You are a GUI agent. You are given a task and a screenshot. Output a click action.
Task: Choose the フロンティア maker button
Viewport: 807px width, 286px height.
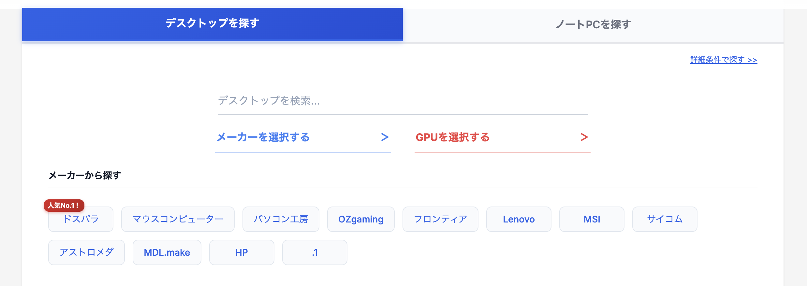(440, 219)
